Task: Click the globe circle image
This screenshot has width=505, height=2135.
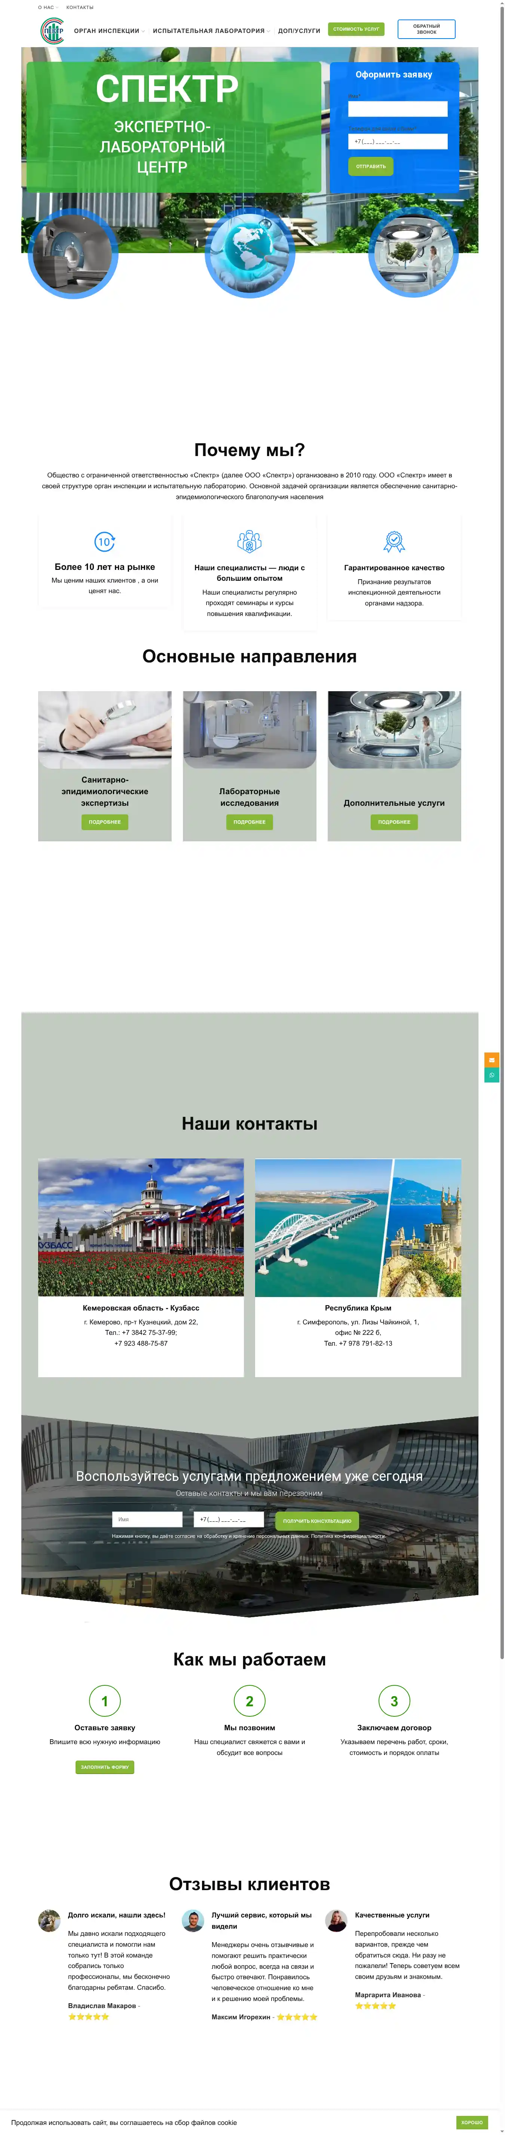Action: (x=249, y=252)
